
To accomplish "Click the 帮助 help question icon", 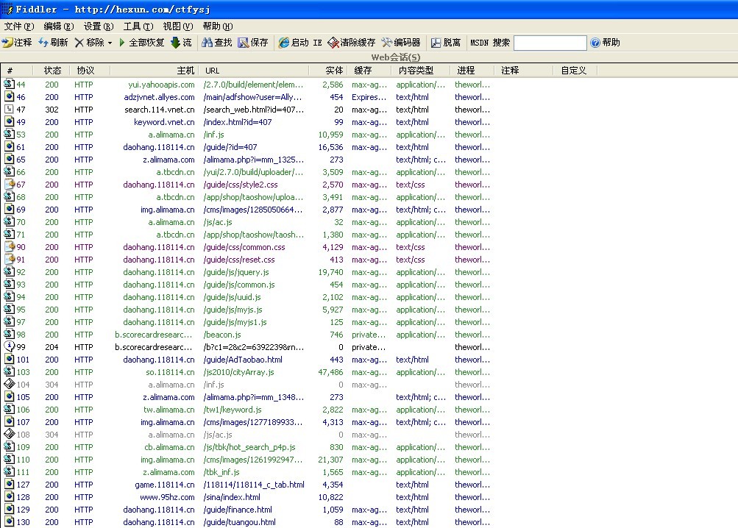I will click(x=595, y=43).
